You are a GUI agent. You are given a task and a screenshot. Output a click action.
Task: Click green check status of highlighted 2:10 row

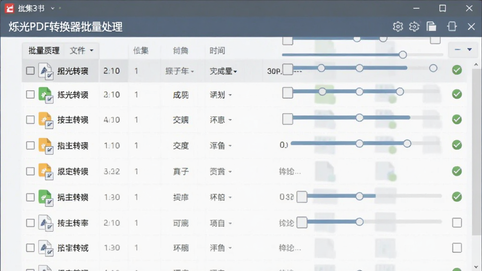point(457,70)
